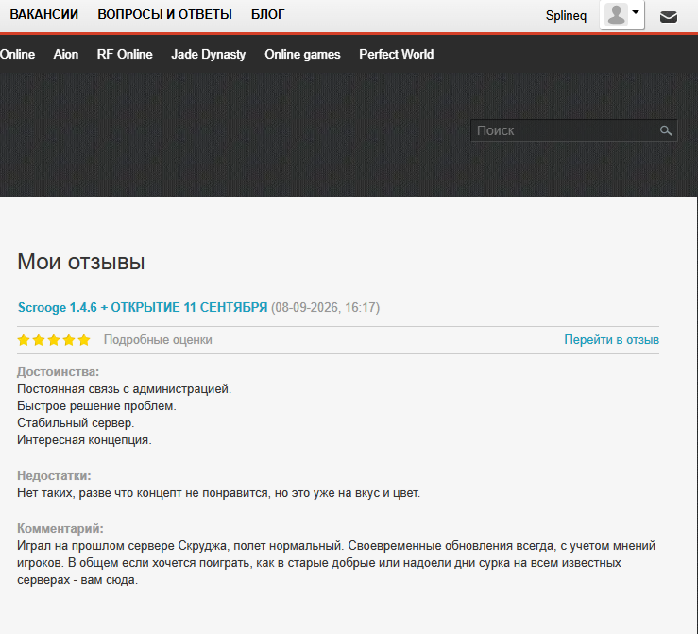
Task: Expand the profile dropdown arrow
Action: (636, 12)
